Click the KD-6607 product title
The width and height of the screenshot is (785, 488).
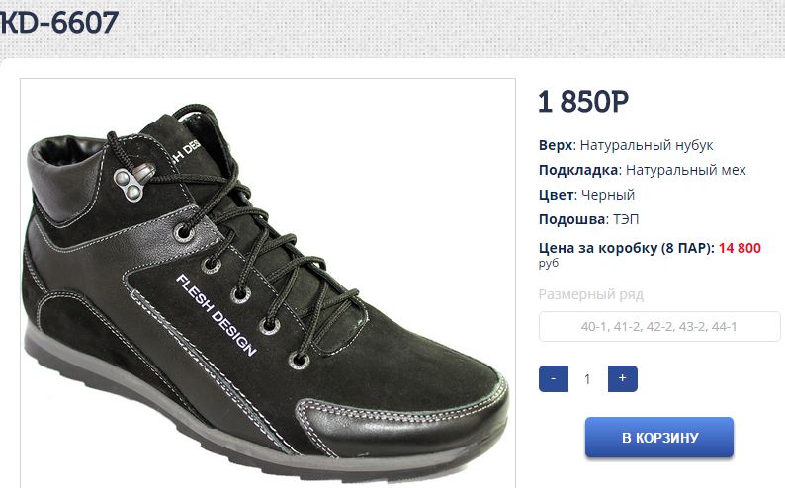point(59,23)
